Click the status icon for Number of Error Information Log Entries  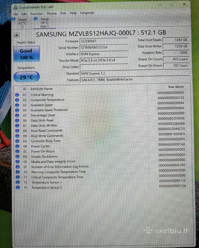[x=18, y=167]
